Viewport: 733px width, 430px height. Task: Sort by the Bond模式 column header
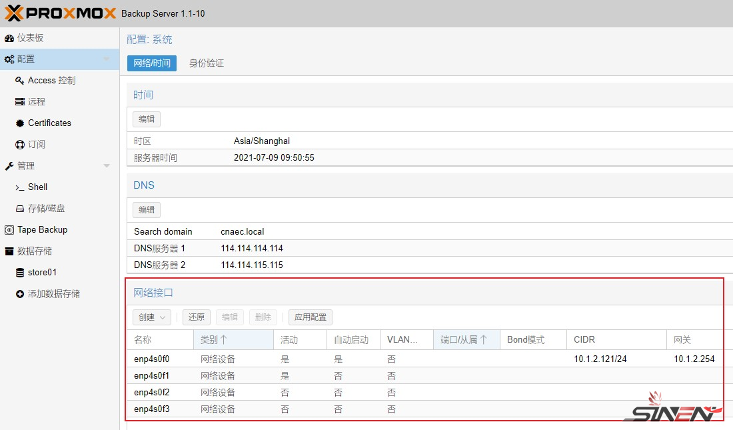[533, 340]
